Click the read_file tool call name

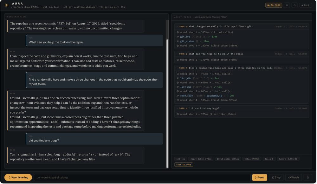186,96
